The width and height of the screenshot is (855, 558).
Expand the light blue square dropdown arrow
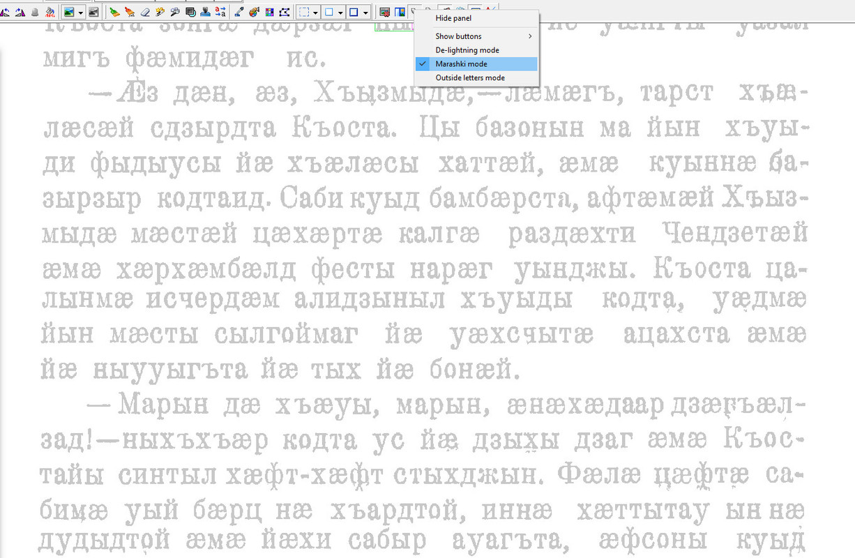click(340, 13)
